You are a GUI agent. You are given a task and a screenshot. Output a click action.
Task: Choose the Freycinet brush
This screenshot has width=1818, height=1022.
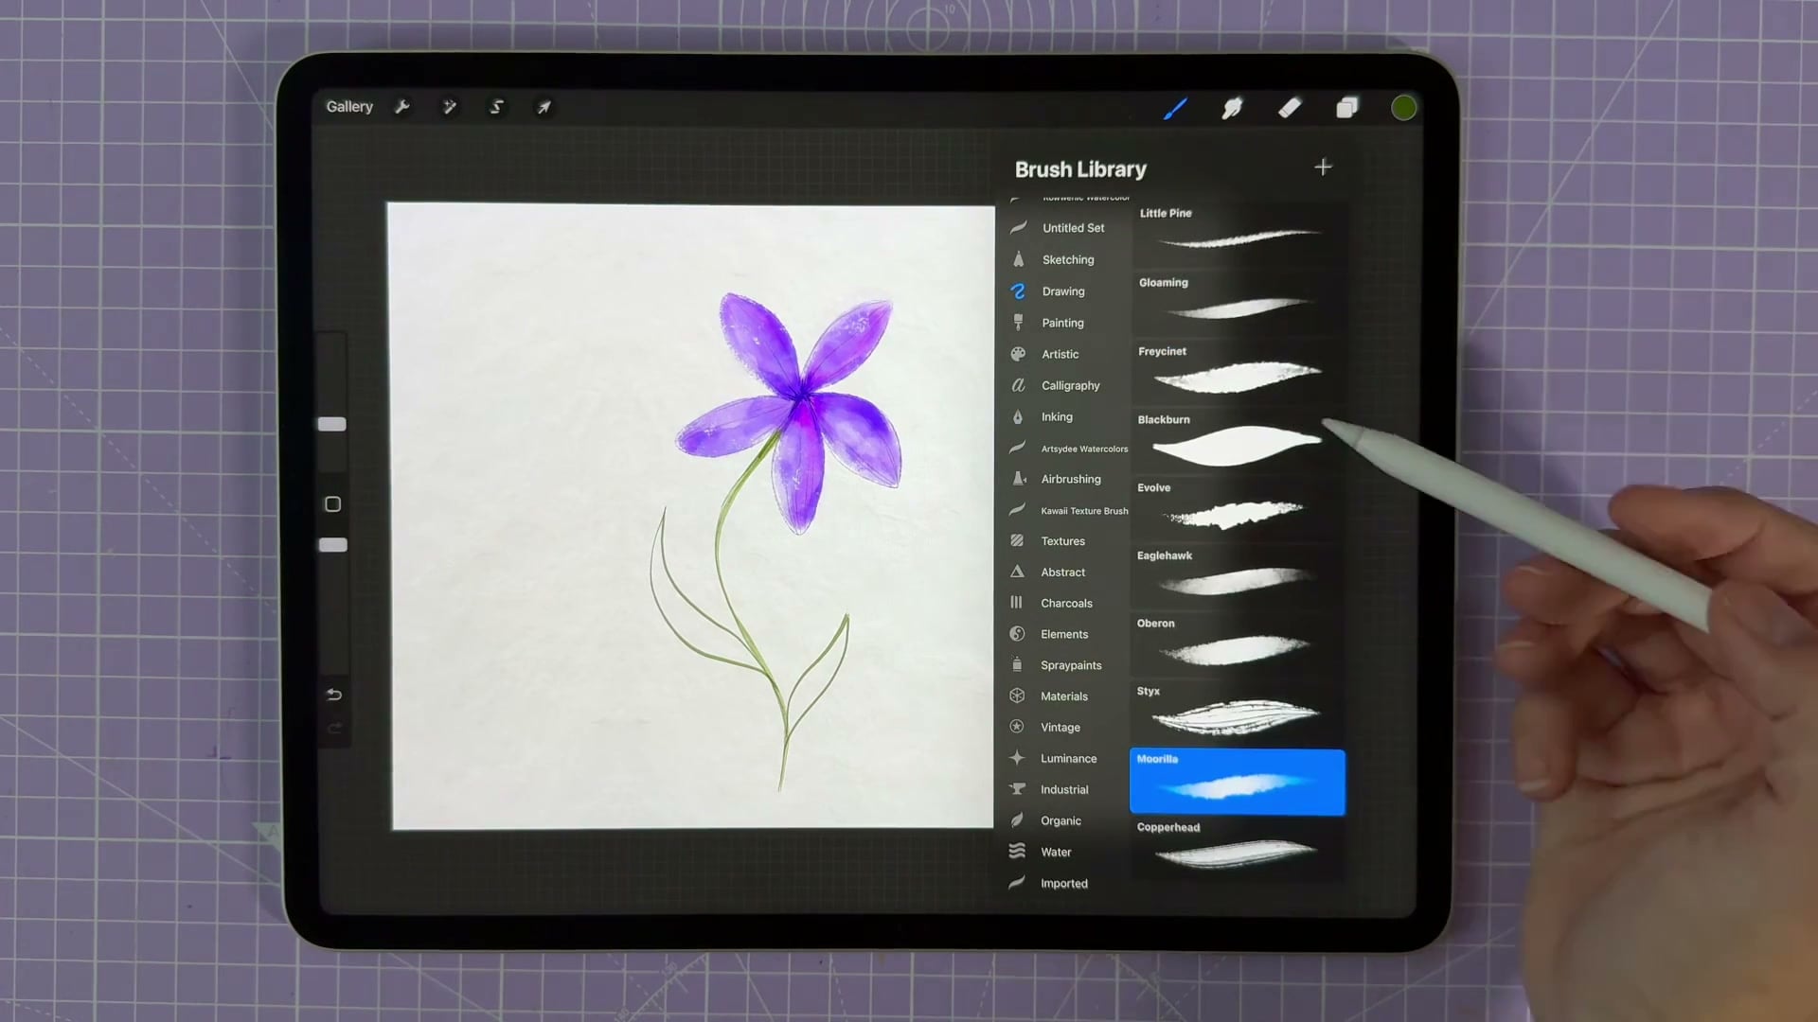pyautogui.click(x=1238, y=372)
